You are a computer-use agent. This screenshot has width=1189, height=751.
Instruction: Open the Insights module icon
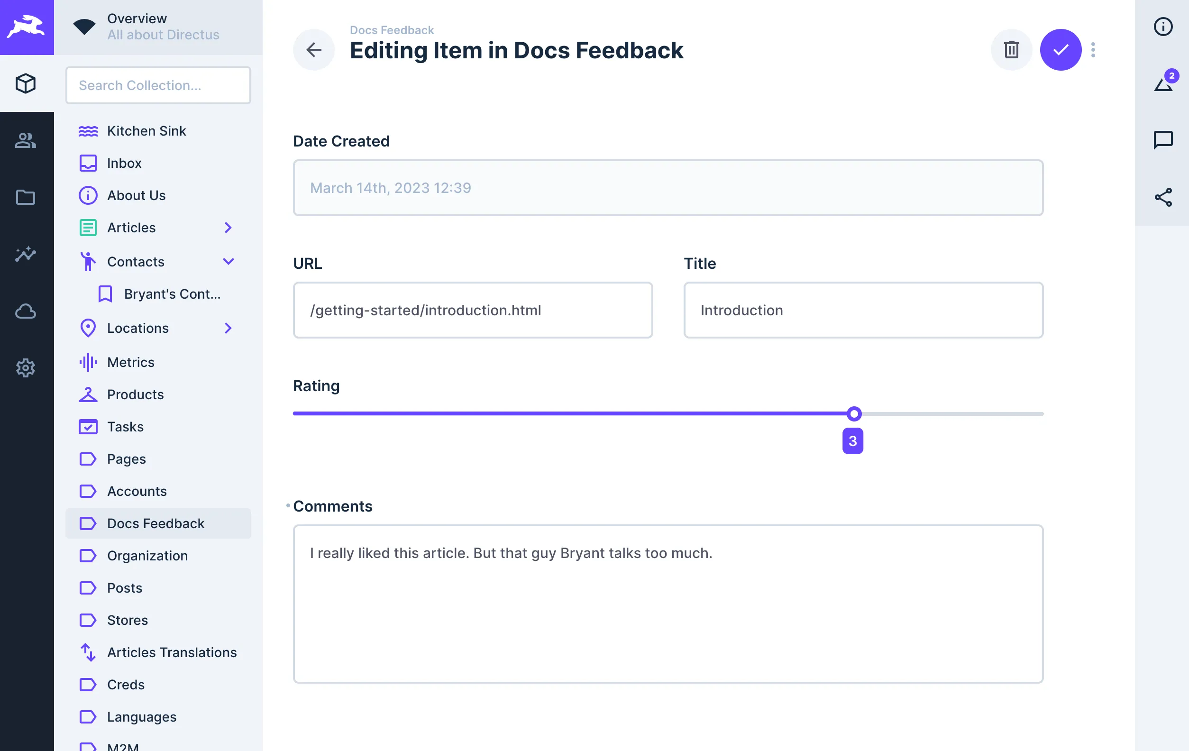(x=26, y=254)
